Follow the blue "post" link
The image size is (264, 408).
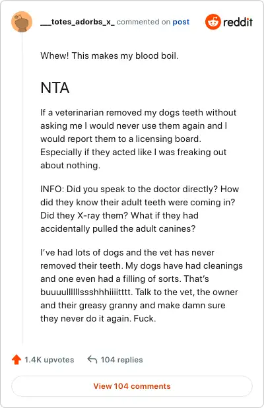tap(181, 22)
